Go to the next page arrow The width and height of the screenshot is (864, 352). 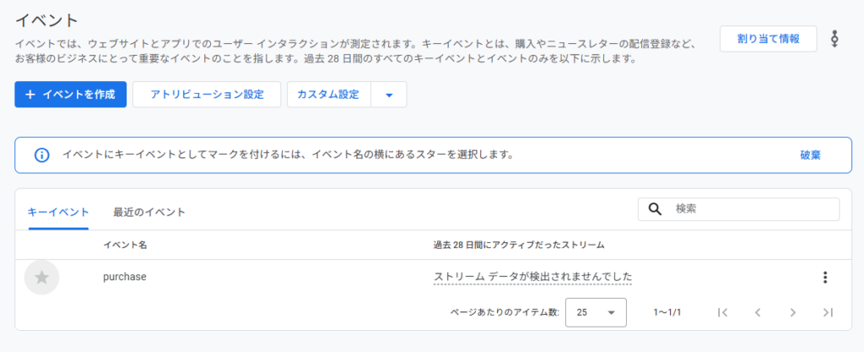(x=792, y=312)
